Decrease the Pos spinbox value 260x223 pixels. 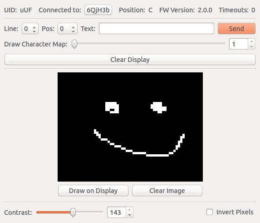[x=74, y=31]
